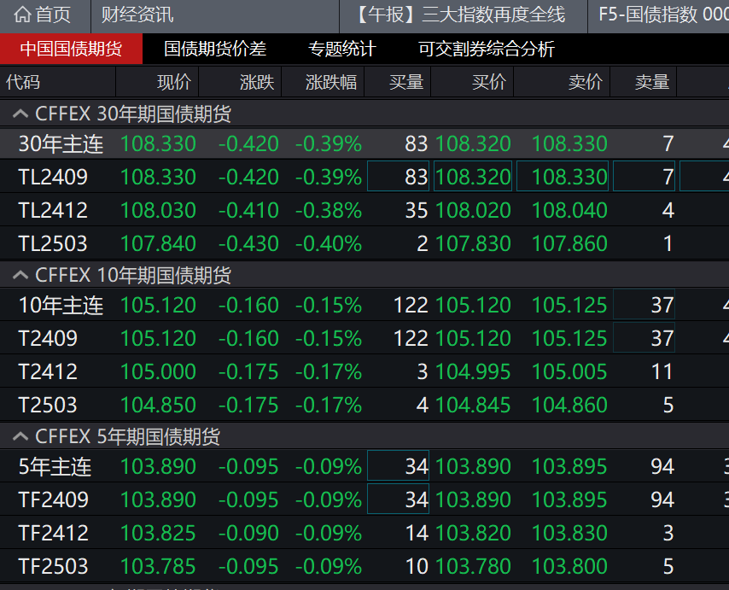Click T2412 ask volume 11
The width and height of the screenshot is (729, 590).
(662, 372)
